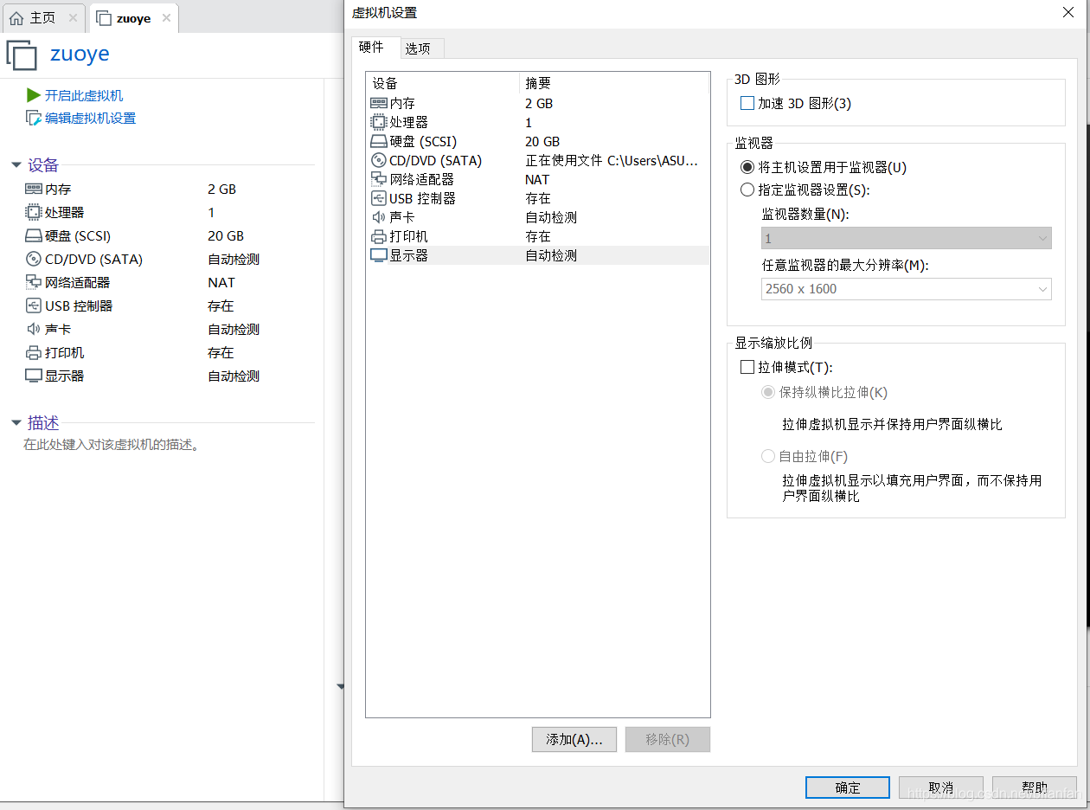Screen dimensions: 1090x810
Task: Click network adapter icon in zuoye main window
Action: [x=34, y=282]
